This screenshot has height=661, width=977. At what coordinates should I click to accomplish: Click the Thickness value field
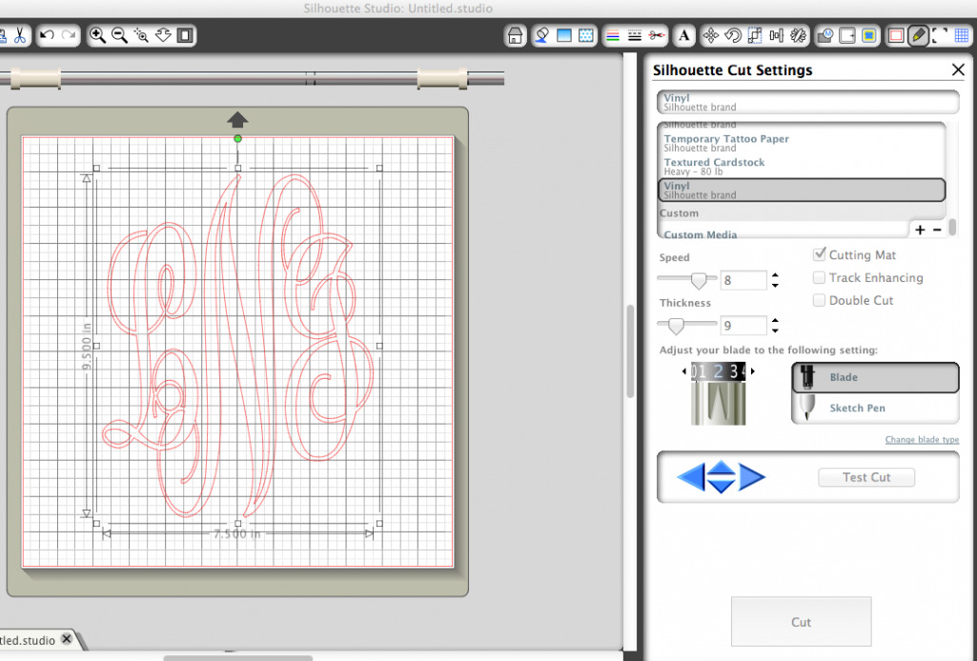(743, 326)
